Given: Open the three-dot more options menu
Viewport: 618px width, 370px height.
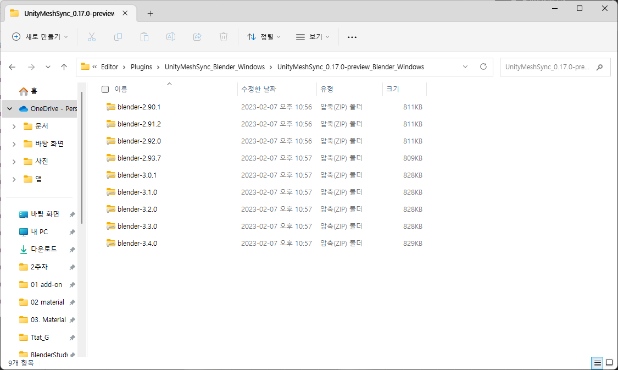Looking at the screenshot, I should pos(352,37).
